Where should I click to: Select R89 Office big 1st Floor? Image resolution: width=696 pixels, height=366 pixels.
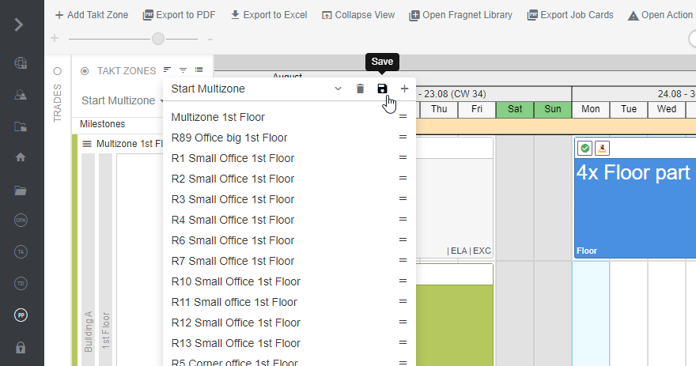coord(229,138)
